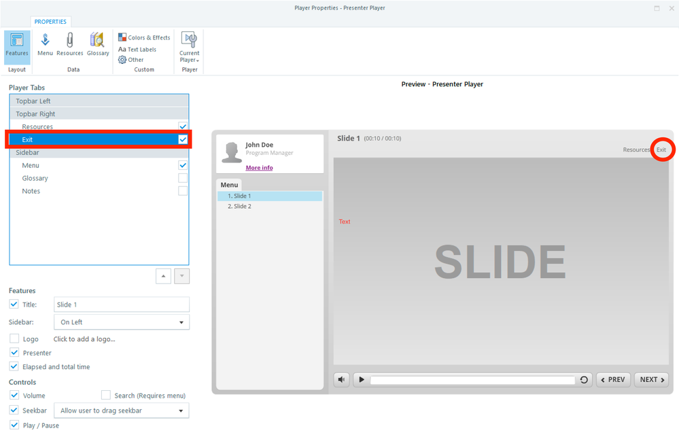Screen dimensions: 679x433
Task: Select 1. Slide 1 in preview menu
Action: [x=270, y=196]
